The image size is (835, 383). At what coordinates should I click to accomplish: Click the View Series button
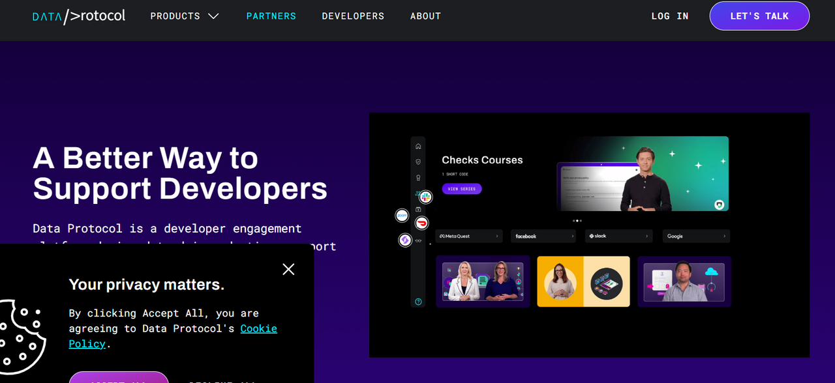(462, 189)
